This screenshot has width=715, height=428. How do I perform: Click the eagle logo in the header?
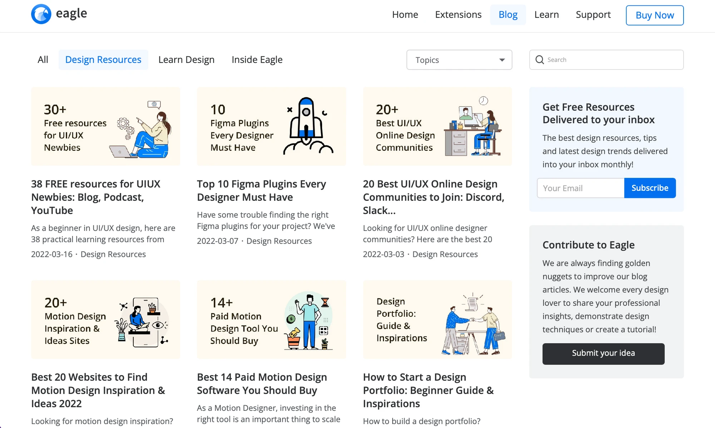(x=59, y=14)
